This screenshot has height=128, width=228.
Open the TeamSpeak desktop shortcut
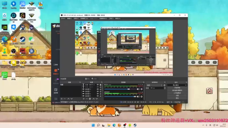pos(31,52)
